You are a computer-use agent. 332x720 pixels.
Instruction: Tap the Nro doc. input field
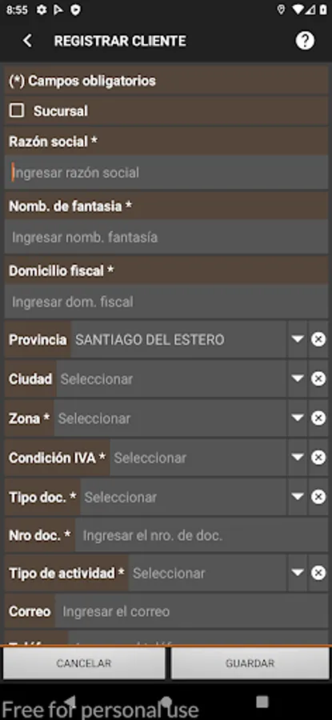(202, 535)
